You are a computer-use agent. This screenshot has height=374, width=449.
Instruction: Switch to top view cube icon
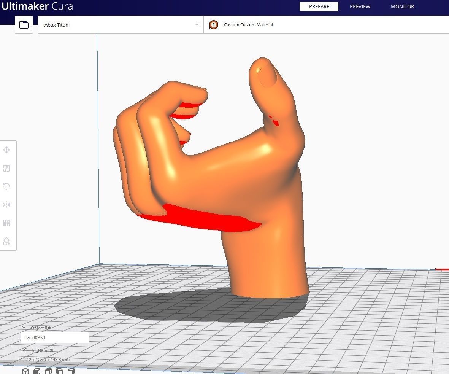pyautogui.click(x=48, y=371)
